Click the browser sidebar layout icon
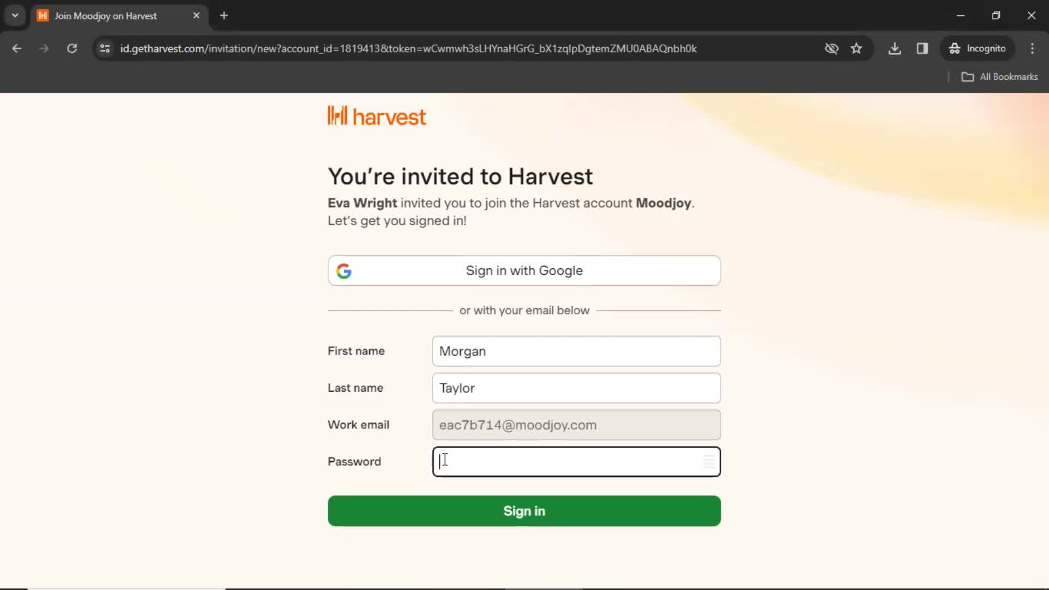 923,48
